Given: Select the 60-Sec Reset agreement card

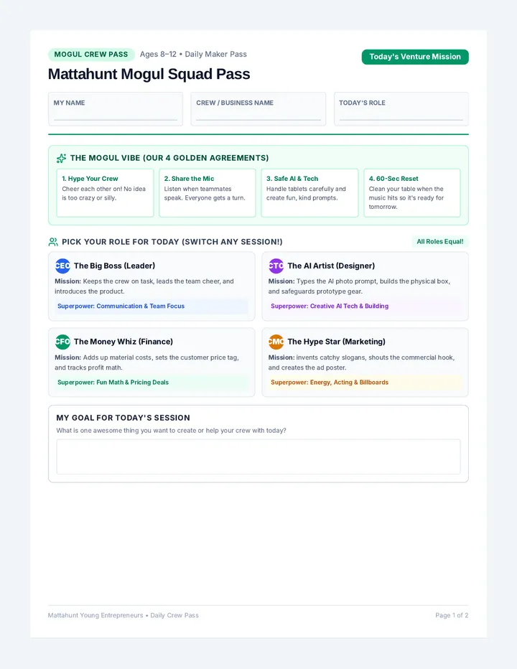Looking at the screenshot, I should tap(412, 193).
